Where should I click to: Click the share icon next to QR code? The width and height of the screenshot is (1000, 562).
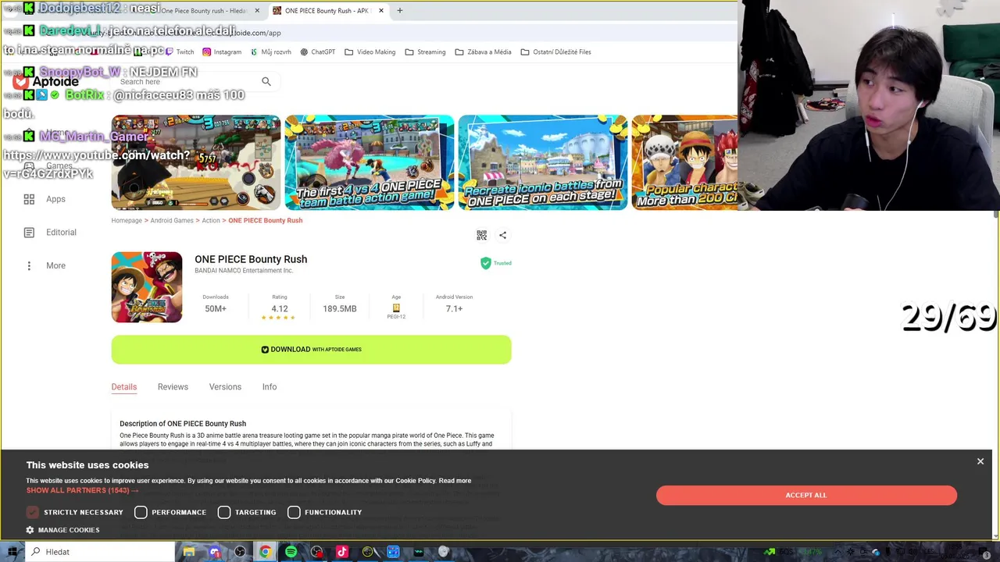point(503,235)
